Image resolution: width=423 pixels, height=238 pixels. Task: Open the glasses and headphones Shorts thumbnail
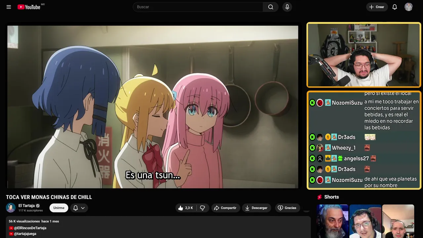coord(365,221)
